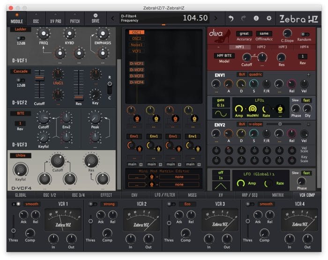Toggle the diva Random switch
This screenshot has width=328, height=260.
[x=305, y=34]
